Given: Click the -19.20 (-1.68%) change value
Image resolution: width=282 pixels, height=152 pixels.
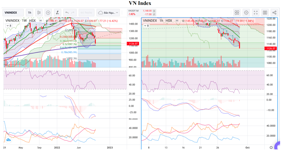Looking at the screenshot, I should tap(244, 21).
